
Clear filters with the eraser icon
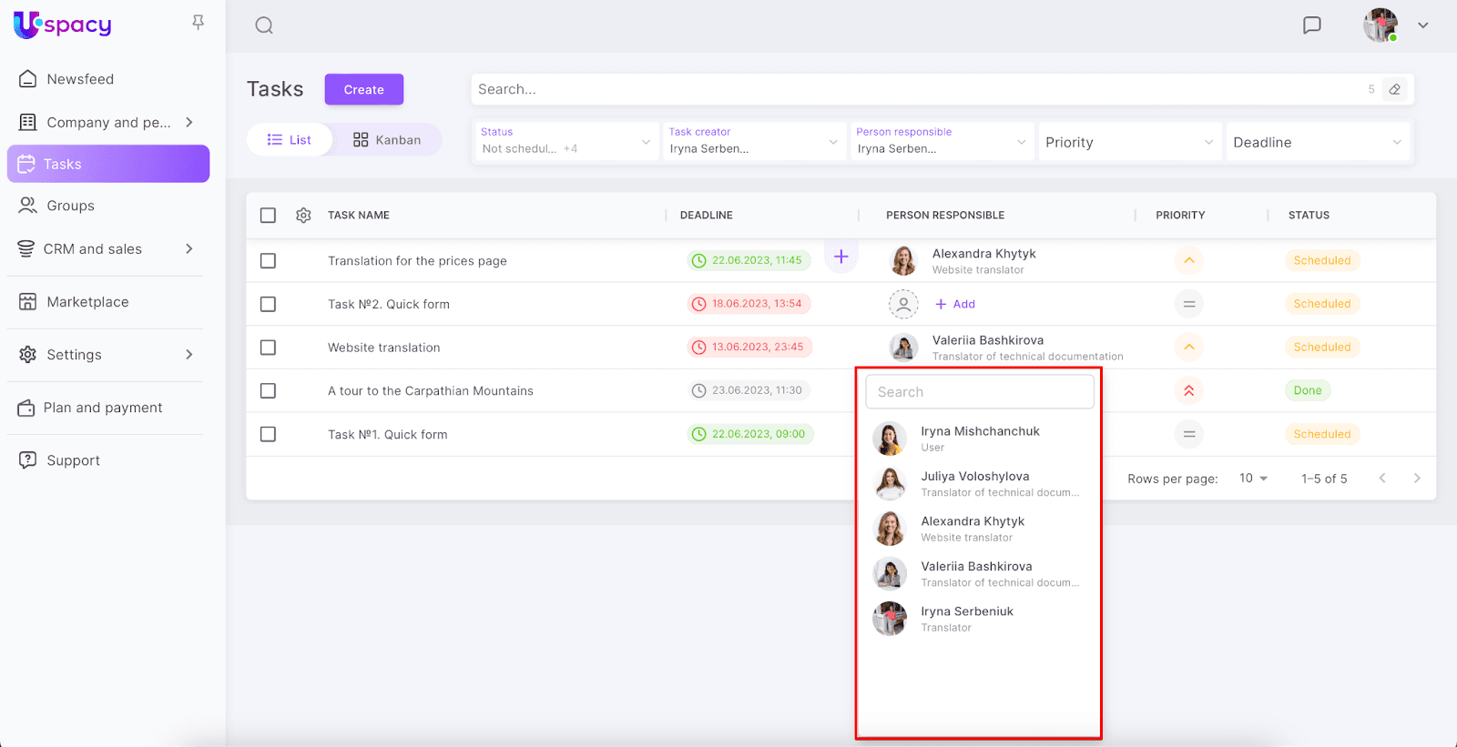pyautogui.click(x=1394, y=89)
